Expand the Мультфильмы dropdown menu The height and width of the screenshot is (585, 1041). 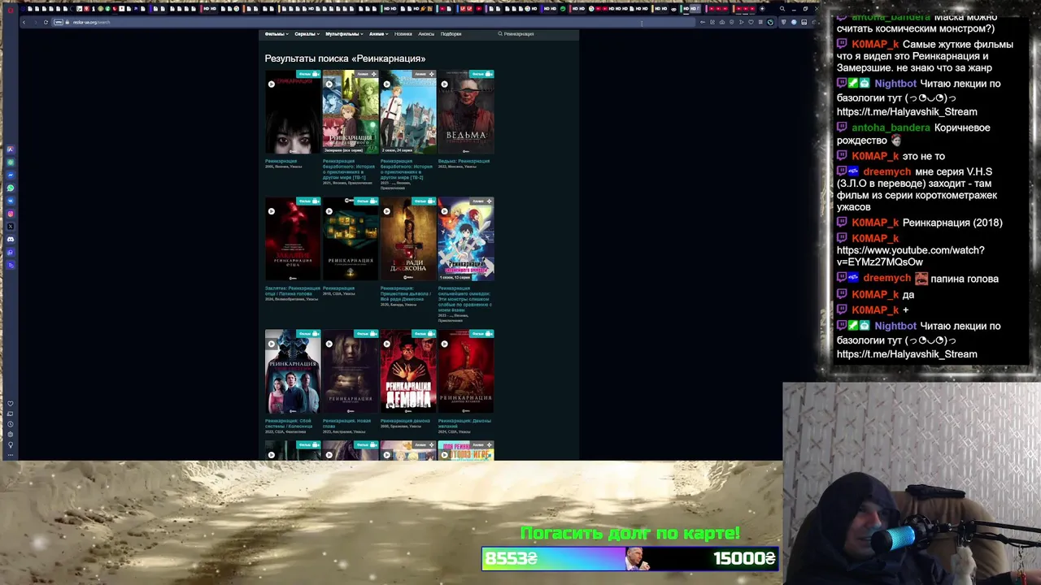coord(343,34)
